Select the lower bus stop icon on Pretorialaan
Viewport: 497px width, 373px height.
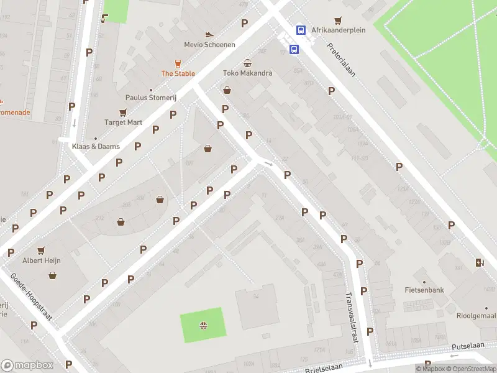click(294, 49)
